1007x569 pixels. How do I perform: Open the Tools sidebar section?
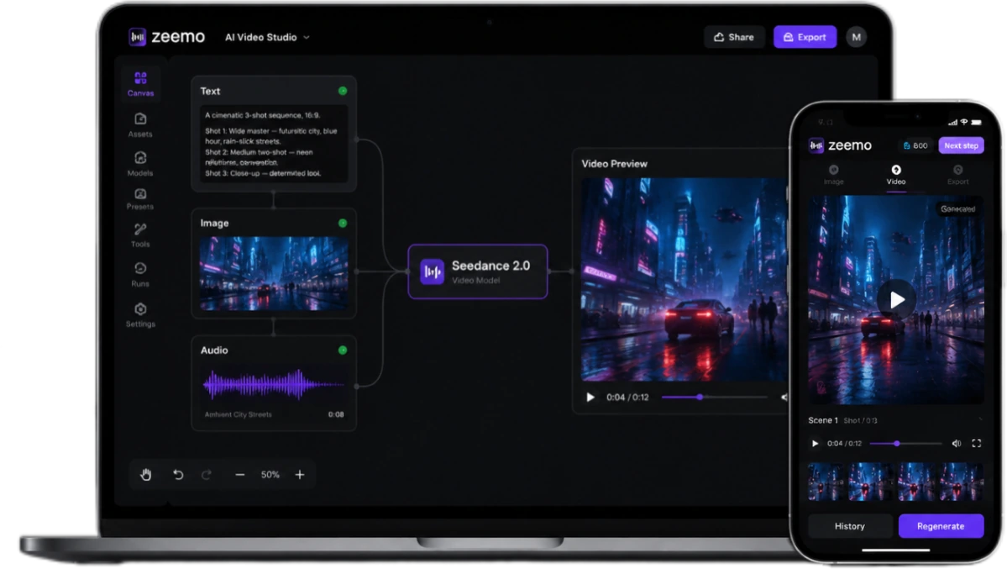click(140, 235)
